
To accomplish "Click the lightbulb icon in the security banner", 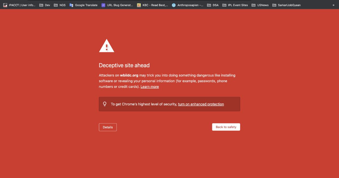I will (x=105, y=104).
